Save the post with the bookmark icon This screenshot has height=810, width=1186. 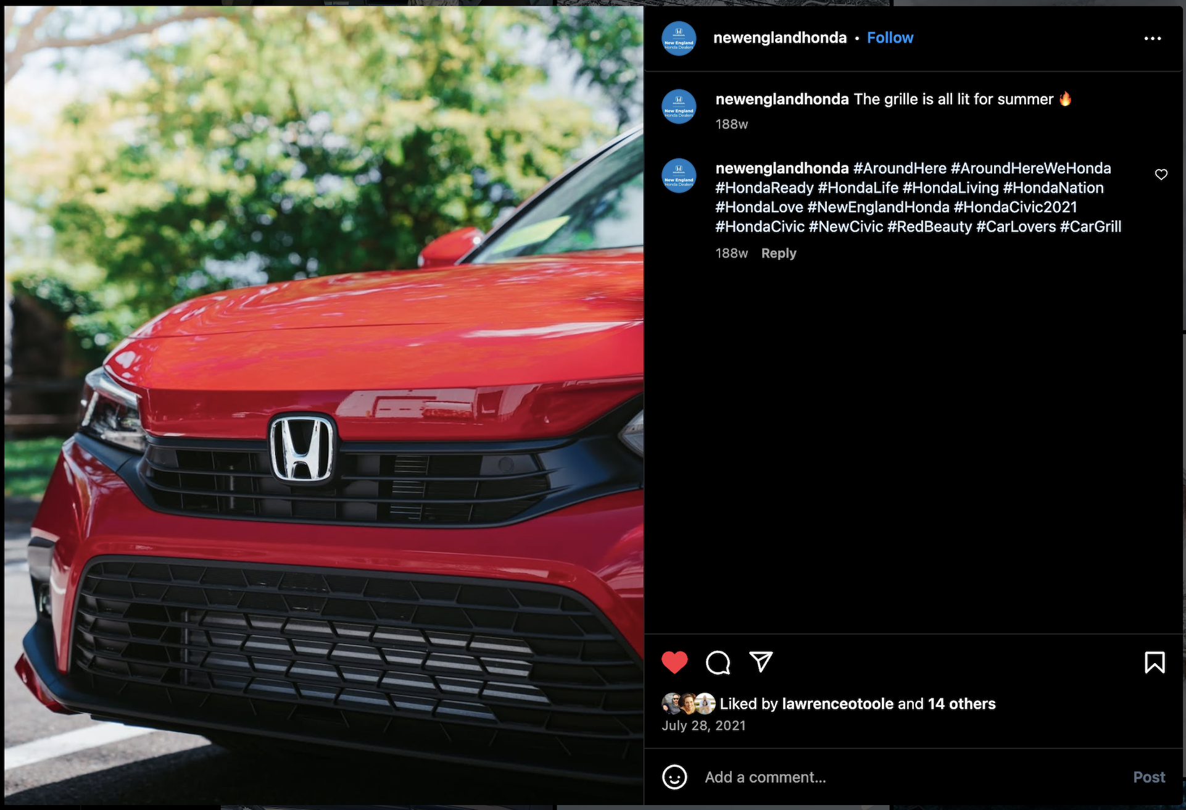[1155, 662]
